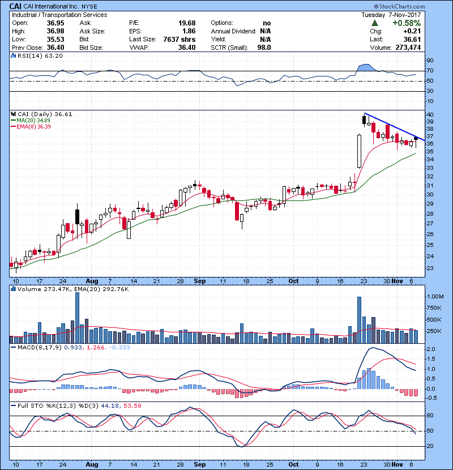Click the CAI International Inc. NYSE title
Screen dimensions: 453x470
click(60, 6)
